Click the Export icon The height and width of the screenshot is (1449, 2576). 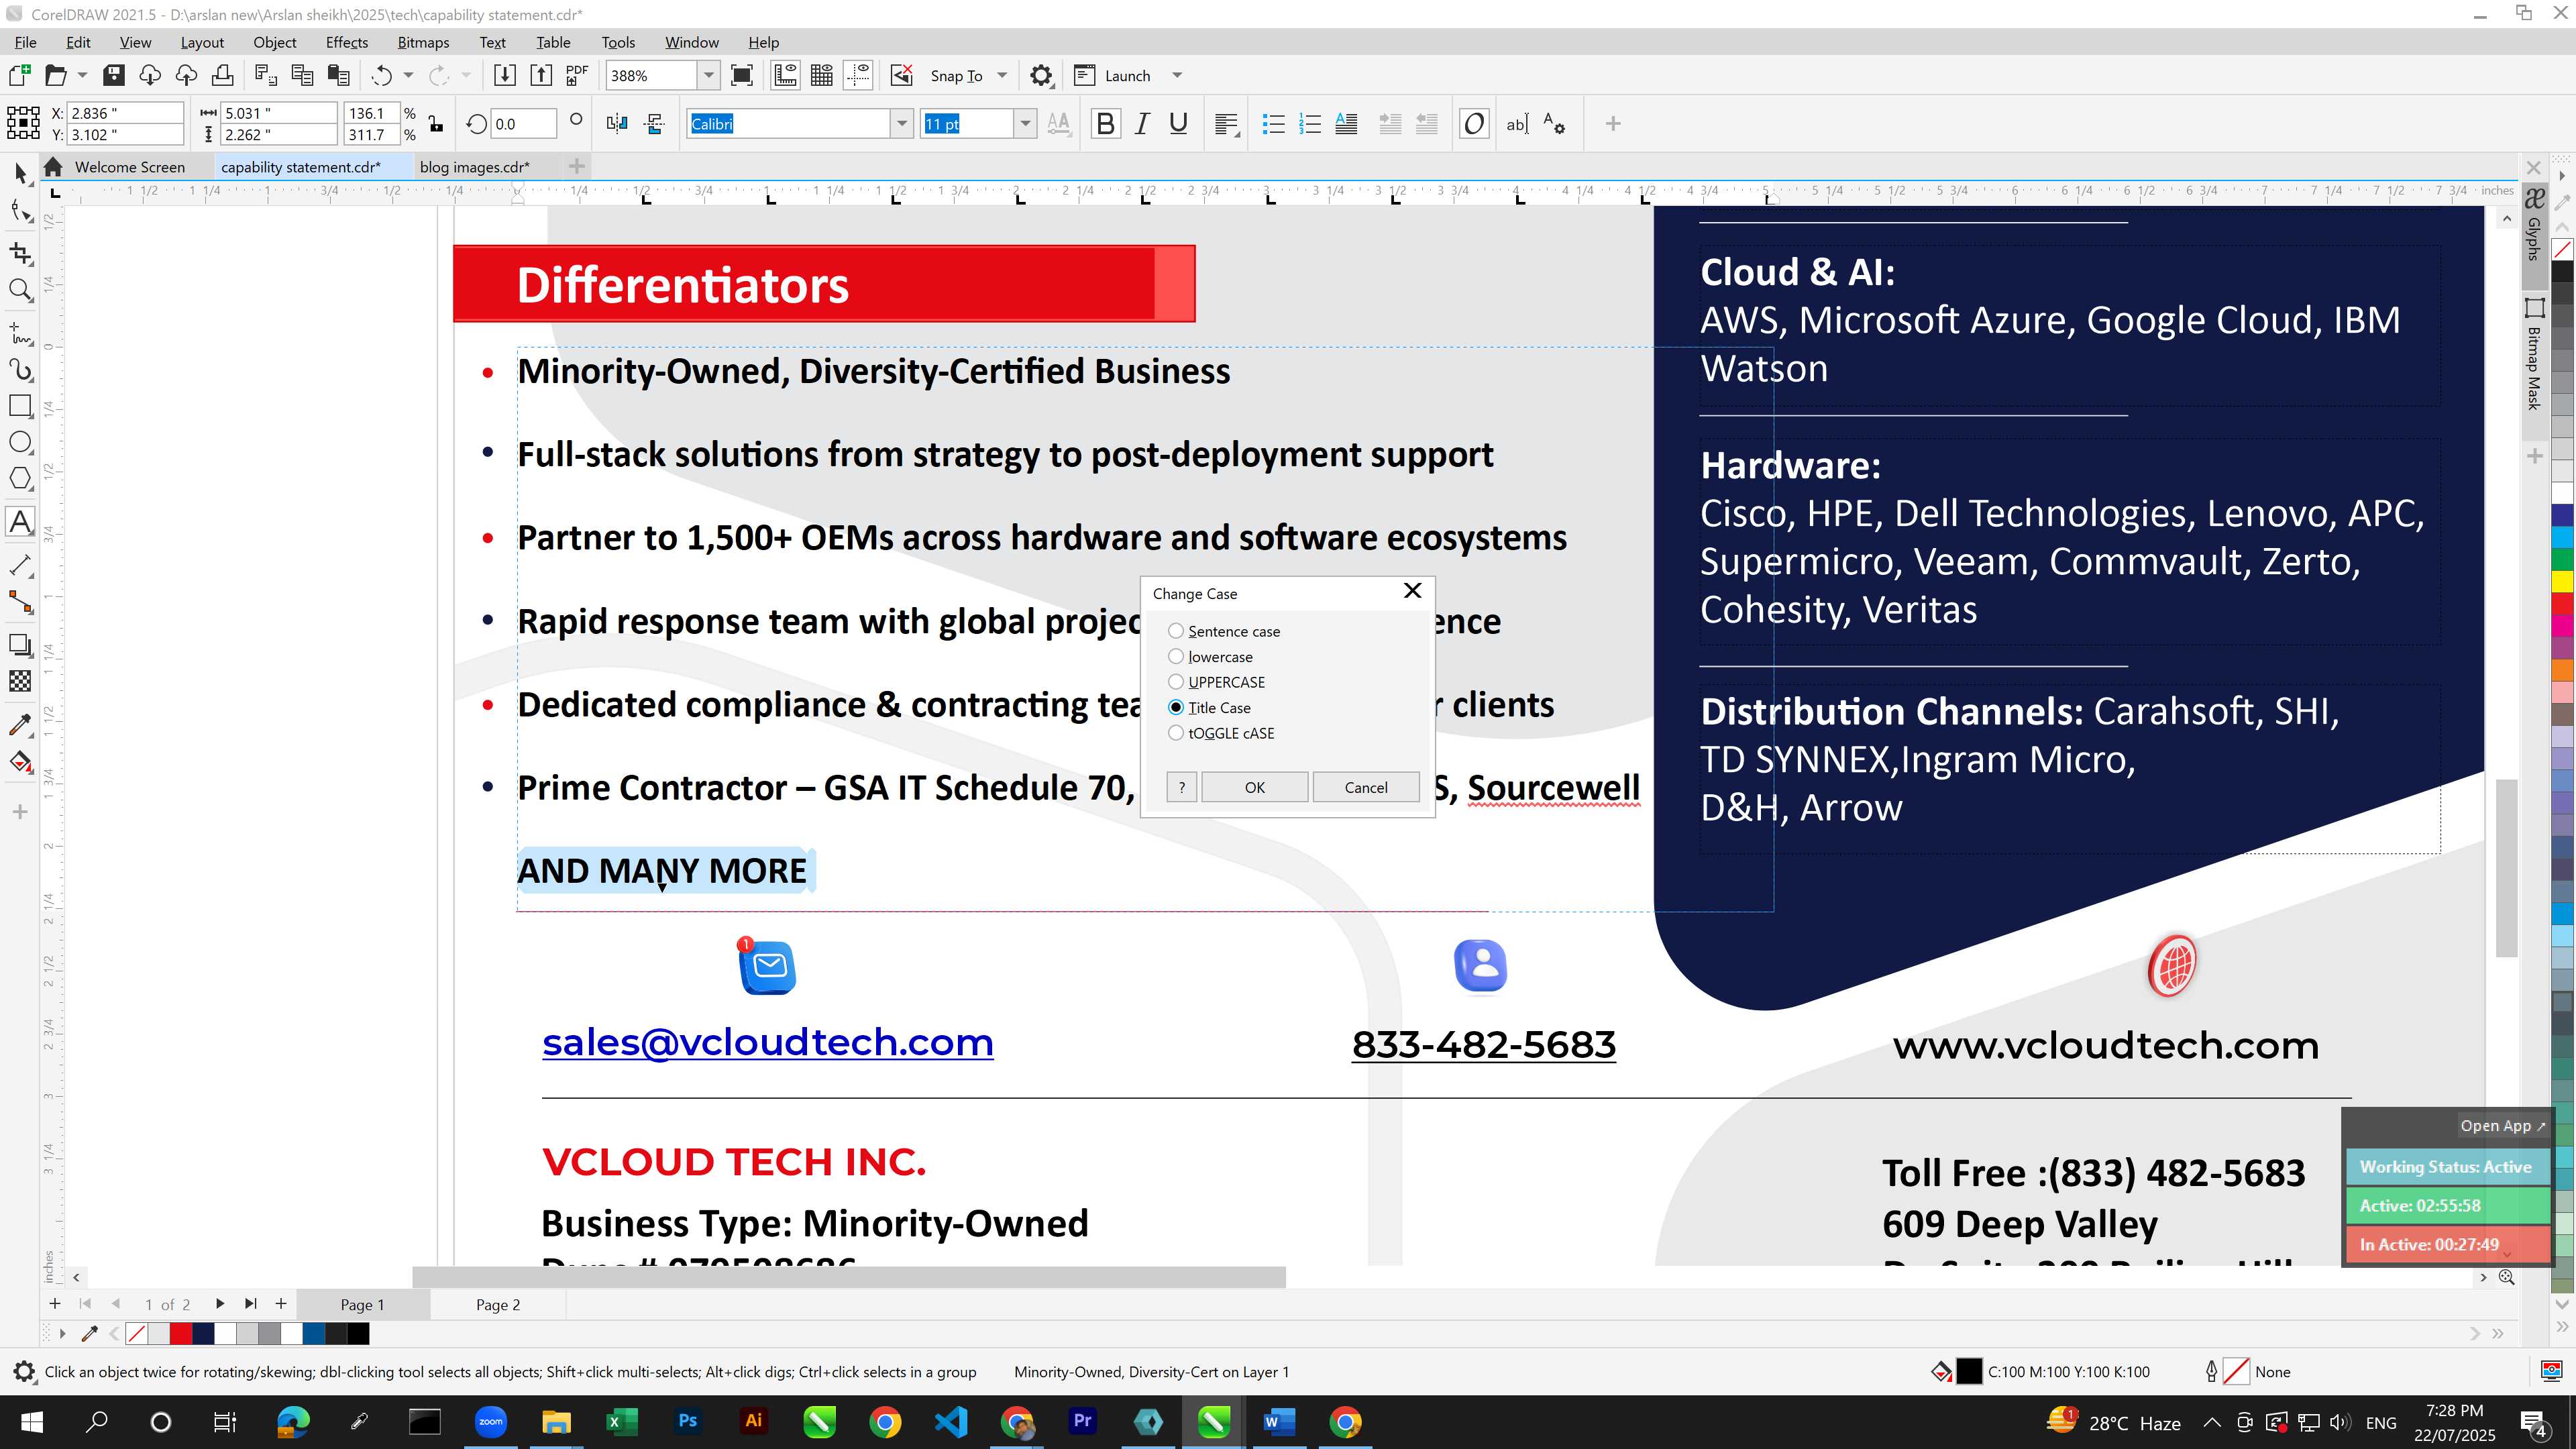(541, 75)
